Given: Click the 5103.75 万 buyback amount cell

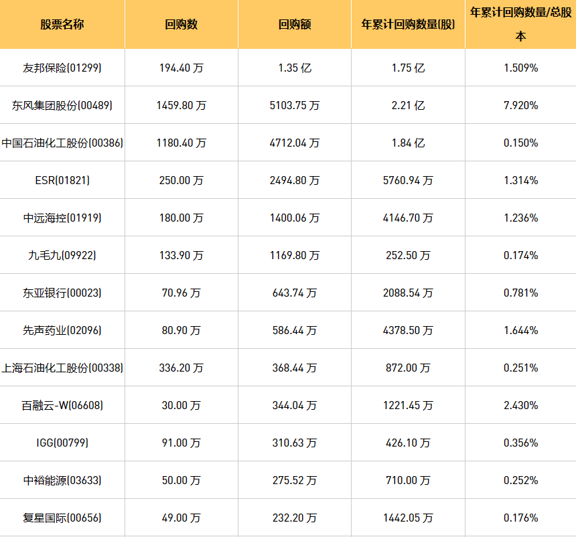Looking at the screenshot, I should click(x=294, y=105).
